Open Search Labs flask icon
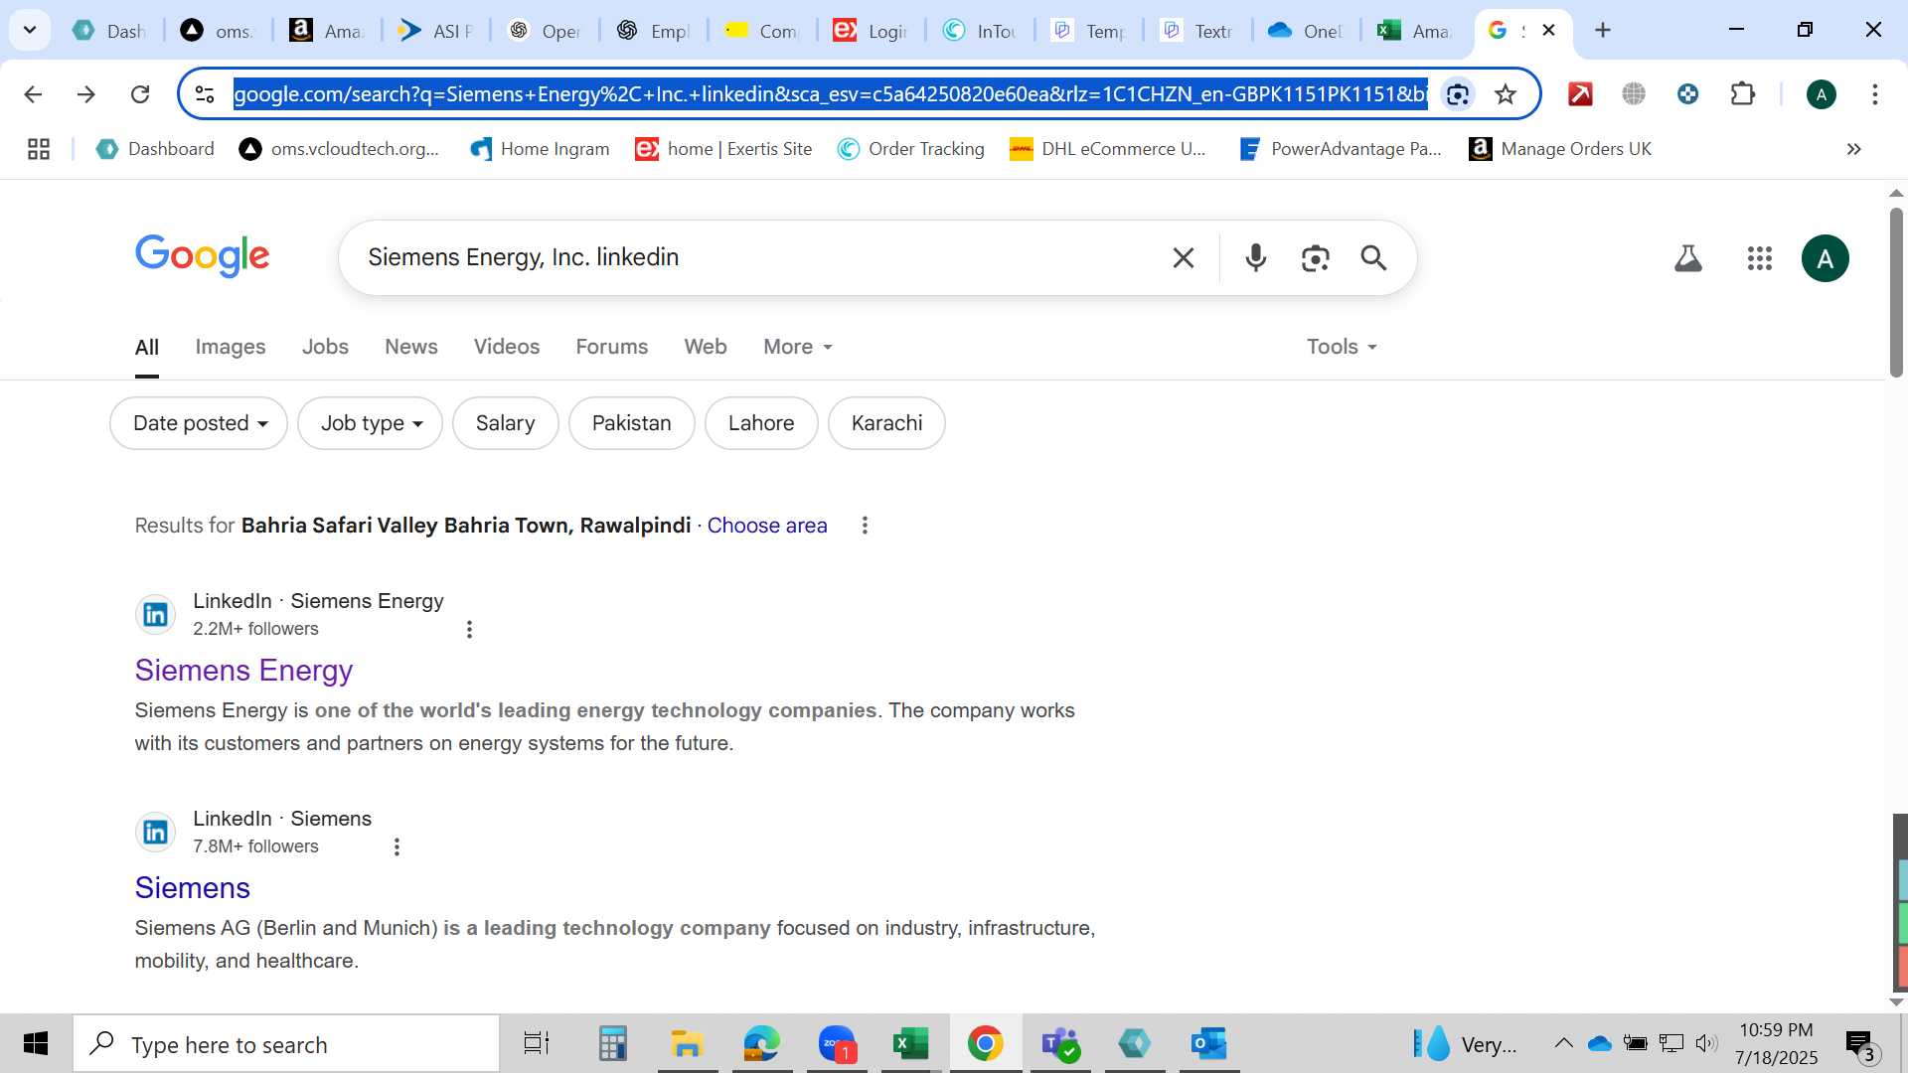This screenshot has width=1908, height=1073. 1688,258
